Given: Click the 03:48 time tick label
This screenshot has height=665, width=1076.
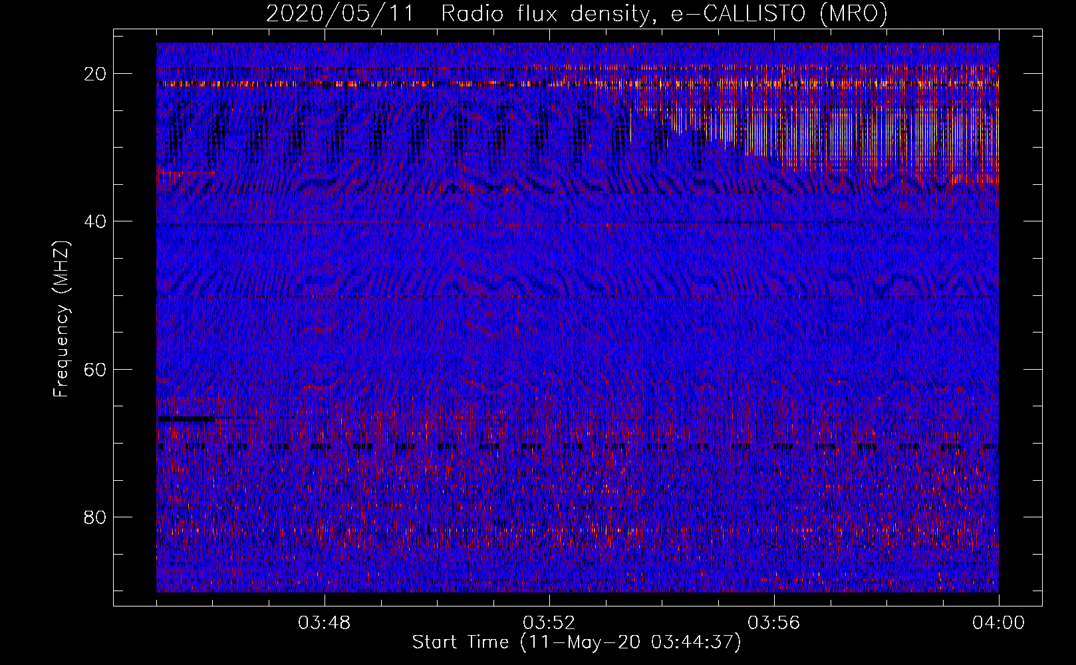Looking at the screenshot, I should point(325,623).
